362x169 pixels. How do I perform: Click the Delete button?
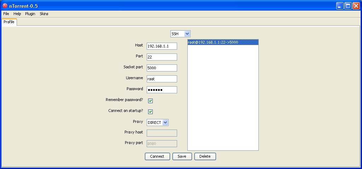tap(205, 156)
